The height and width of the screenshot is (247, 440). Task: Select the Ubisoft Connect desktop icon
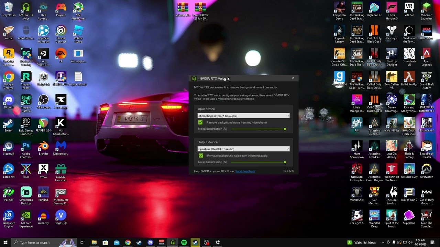[x=61, y=34]
